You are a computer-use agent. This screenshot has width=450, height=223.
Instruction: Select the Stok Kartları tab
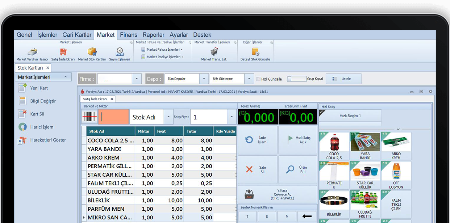tap(30, 67)
